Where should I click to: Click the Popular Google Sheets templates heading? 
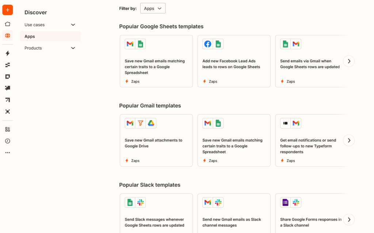[161, 26]
